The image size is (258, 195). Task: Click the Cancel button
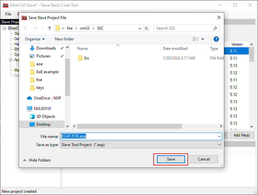204,159
